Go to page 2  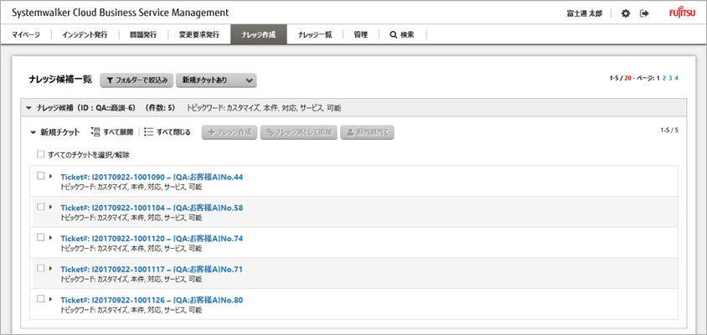[664, 78]
